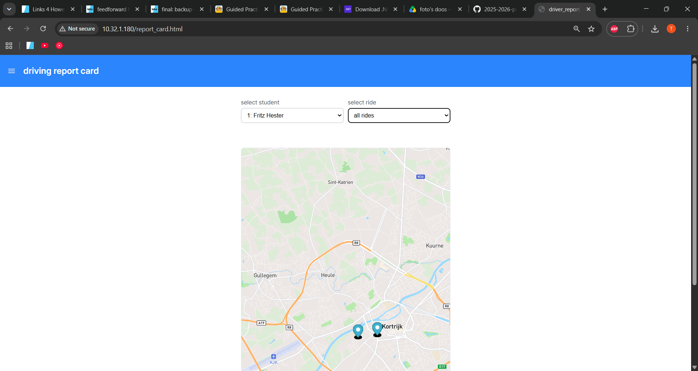Open Chrome three-dot menu
The height and width of the screenshot is (371, 698).
[687, 29]
